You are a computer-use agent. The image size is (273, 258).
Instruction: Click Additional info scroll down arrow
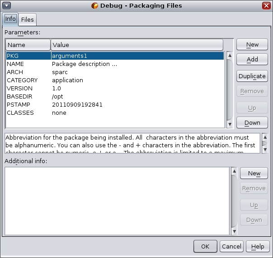(234, 231)
